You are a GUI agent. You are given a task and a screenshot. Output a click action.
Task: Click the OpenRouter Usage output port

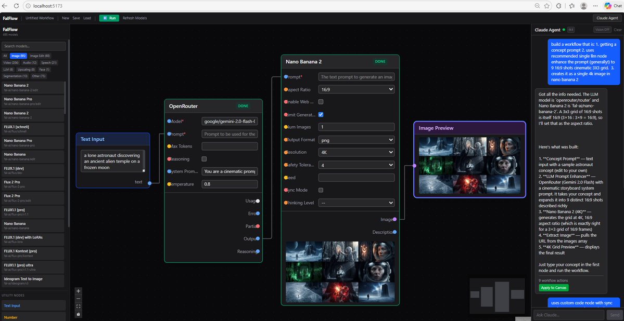258,201
